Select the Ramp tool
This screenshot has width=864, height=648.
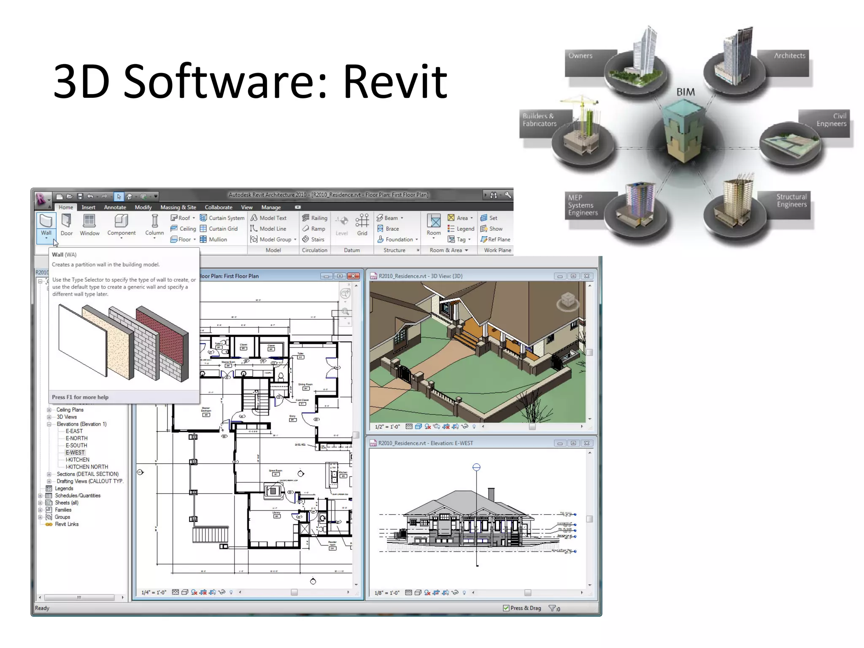tap(313, 229)
